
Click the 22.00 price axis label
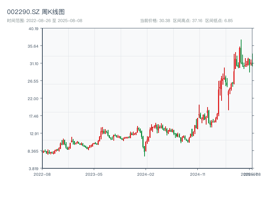33,99
